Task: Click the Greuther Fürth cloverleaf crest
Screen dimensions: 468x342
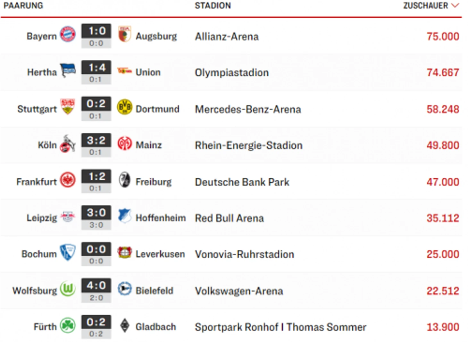Action: (68, 325)
